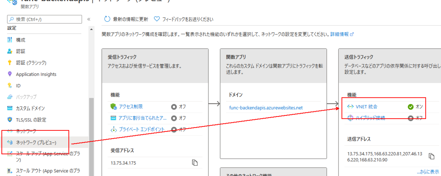Click the 最新の情報に更新 refresh button
Viewport: 441px width, 176px height.
[126, 19]
